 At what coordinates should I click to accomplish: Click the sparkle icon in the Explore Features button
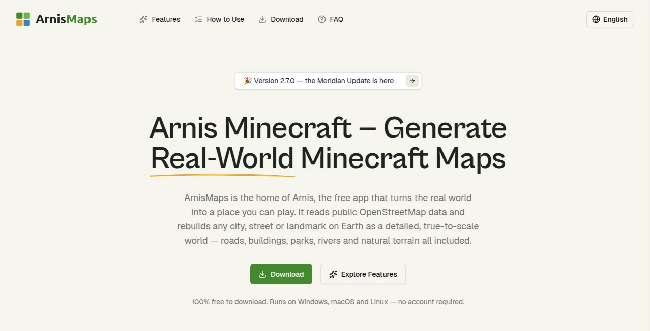[333, 274]
